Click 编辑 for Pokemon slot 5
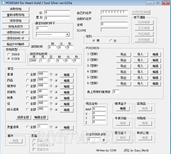The height and width of the screenshot is (154, 171). [x=156, y=78]
